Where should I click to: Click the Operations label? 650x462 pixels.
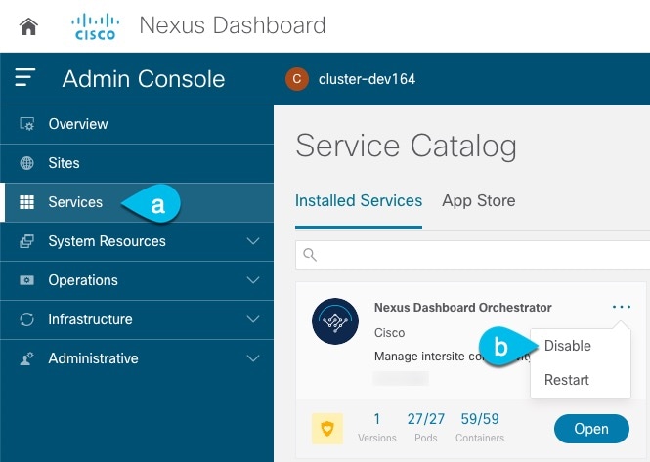point(83,280)
